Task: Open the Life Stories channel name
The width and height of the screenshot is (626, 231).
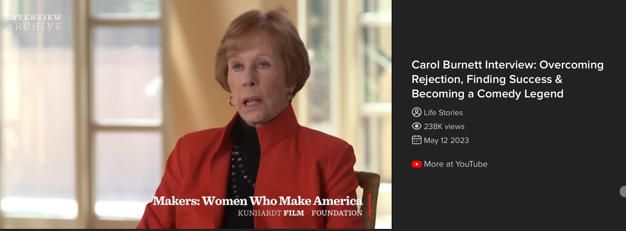Action: click(x=443, y=112)
